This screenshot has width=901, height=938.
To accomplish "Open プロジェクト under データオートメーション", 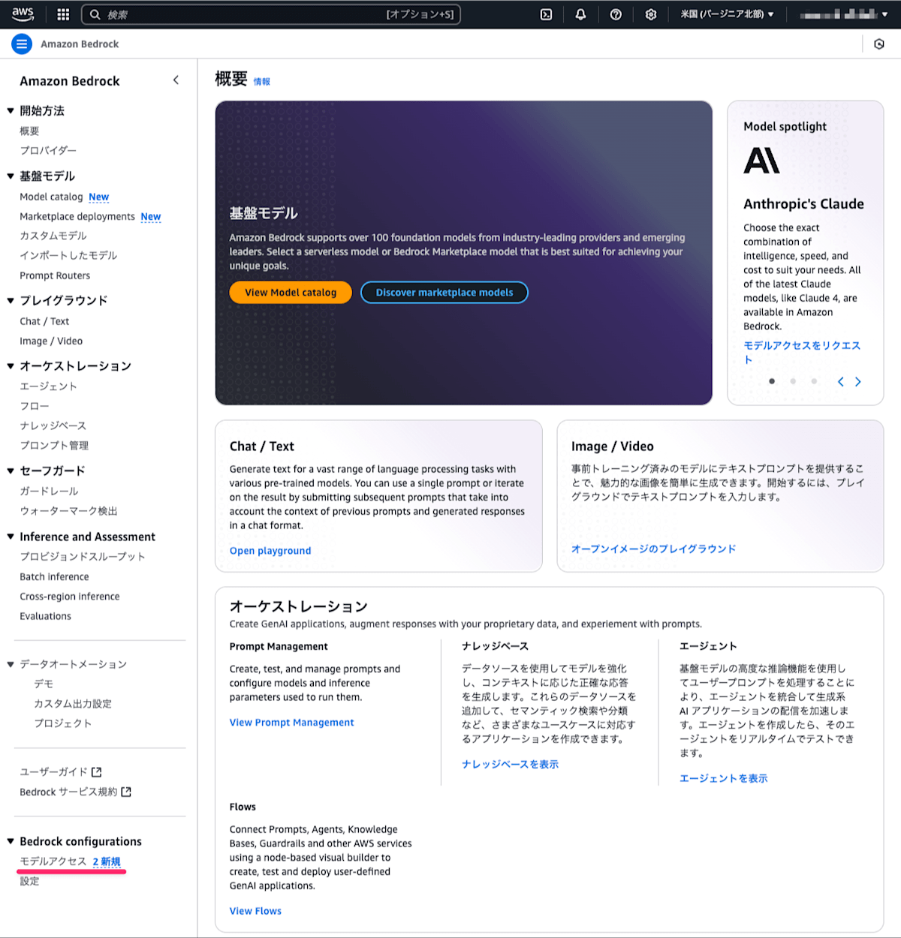I will pos(62,723).
